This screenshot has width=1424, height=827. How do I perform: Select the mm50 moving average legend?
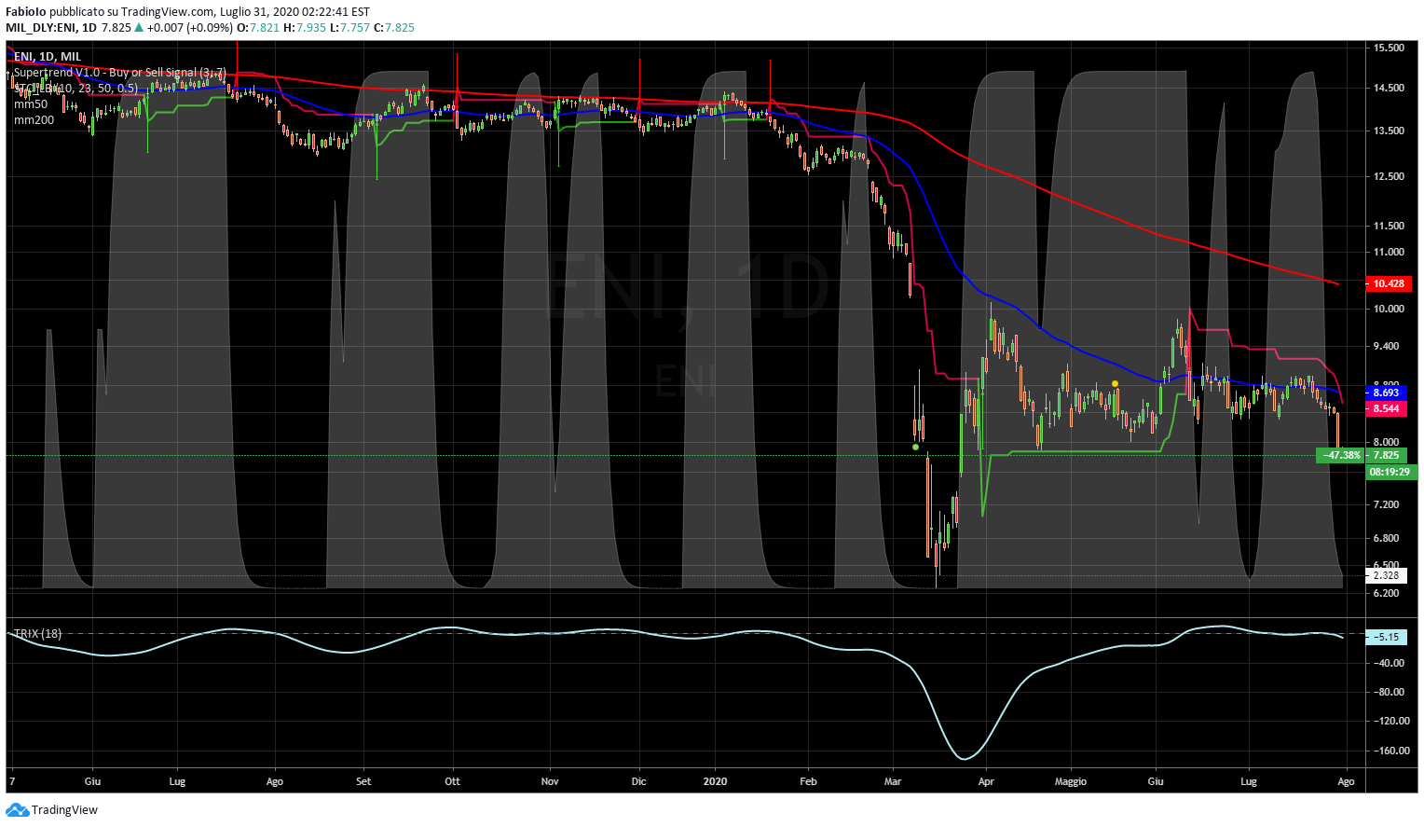click(31, 104)
